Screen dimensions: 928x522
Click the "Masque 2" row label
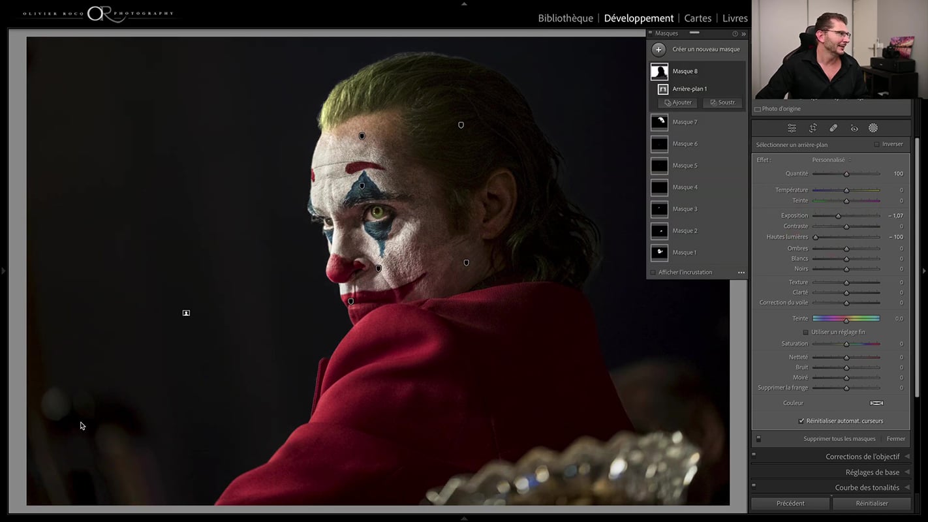pos(685,231)
